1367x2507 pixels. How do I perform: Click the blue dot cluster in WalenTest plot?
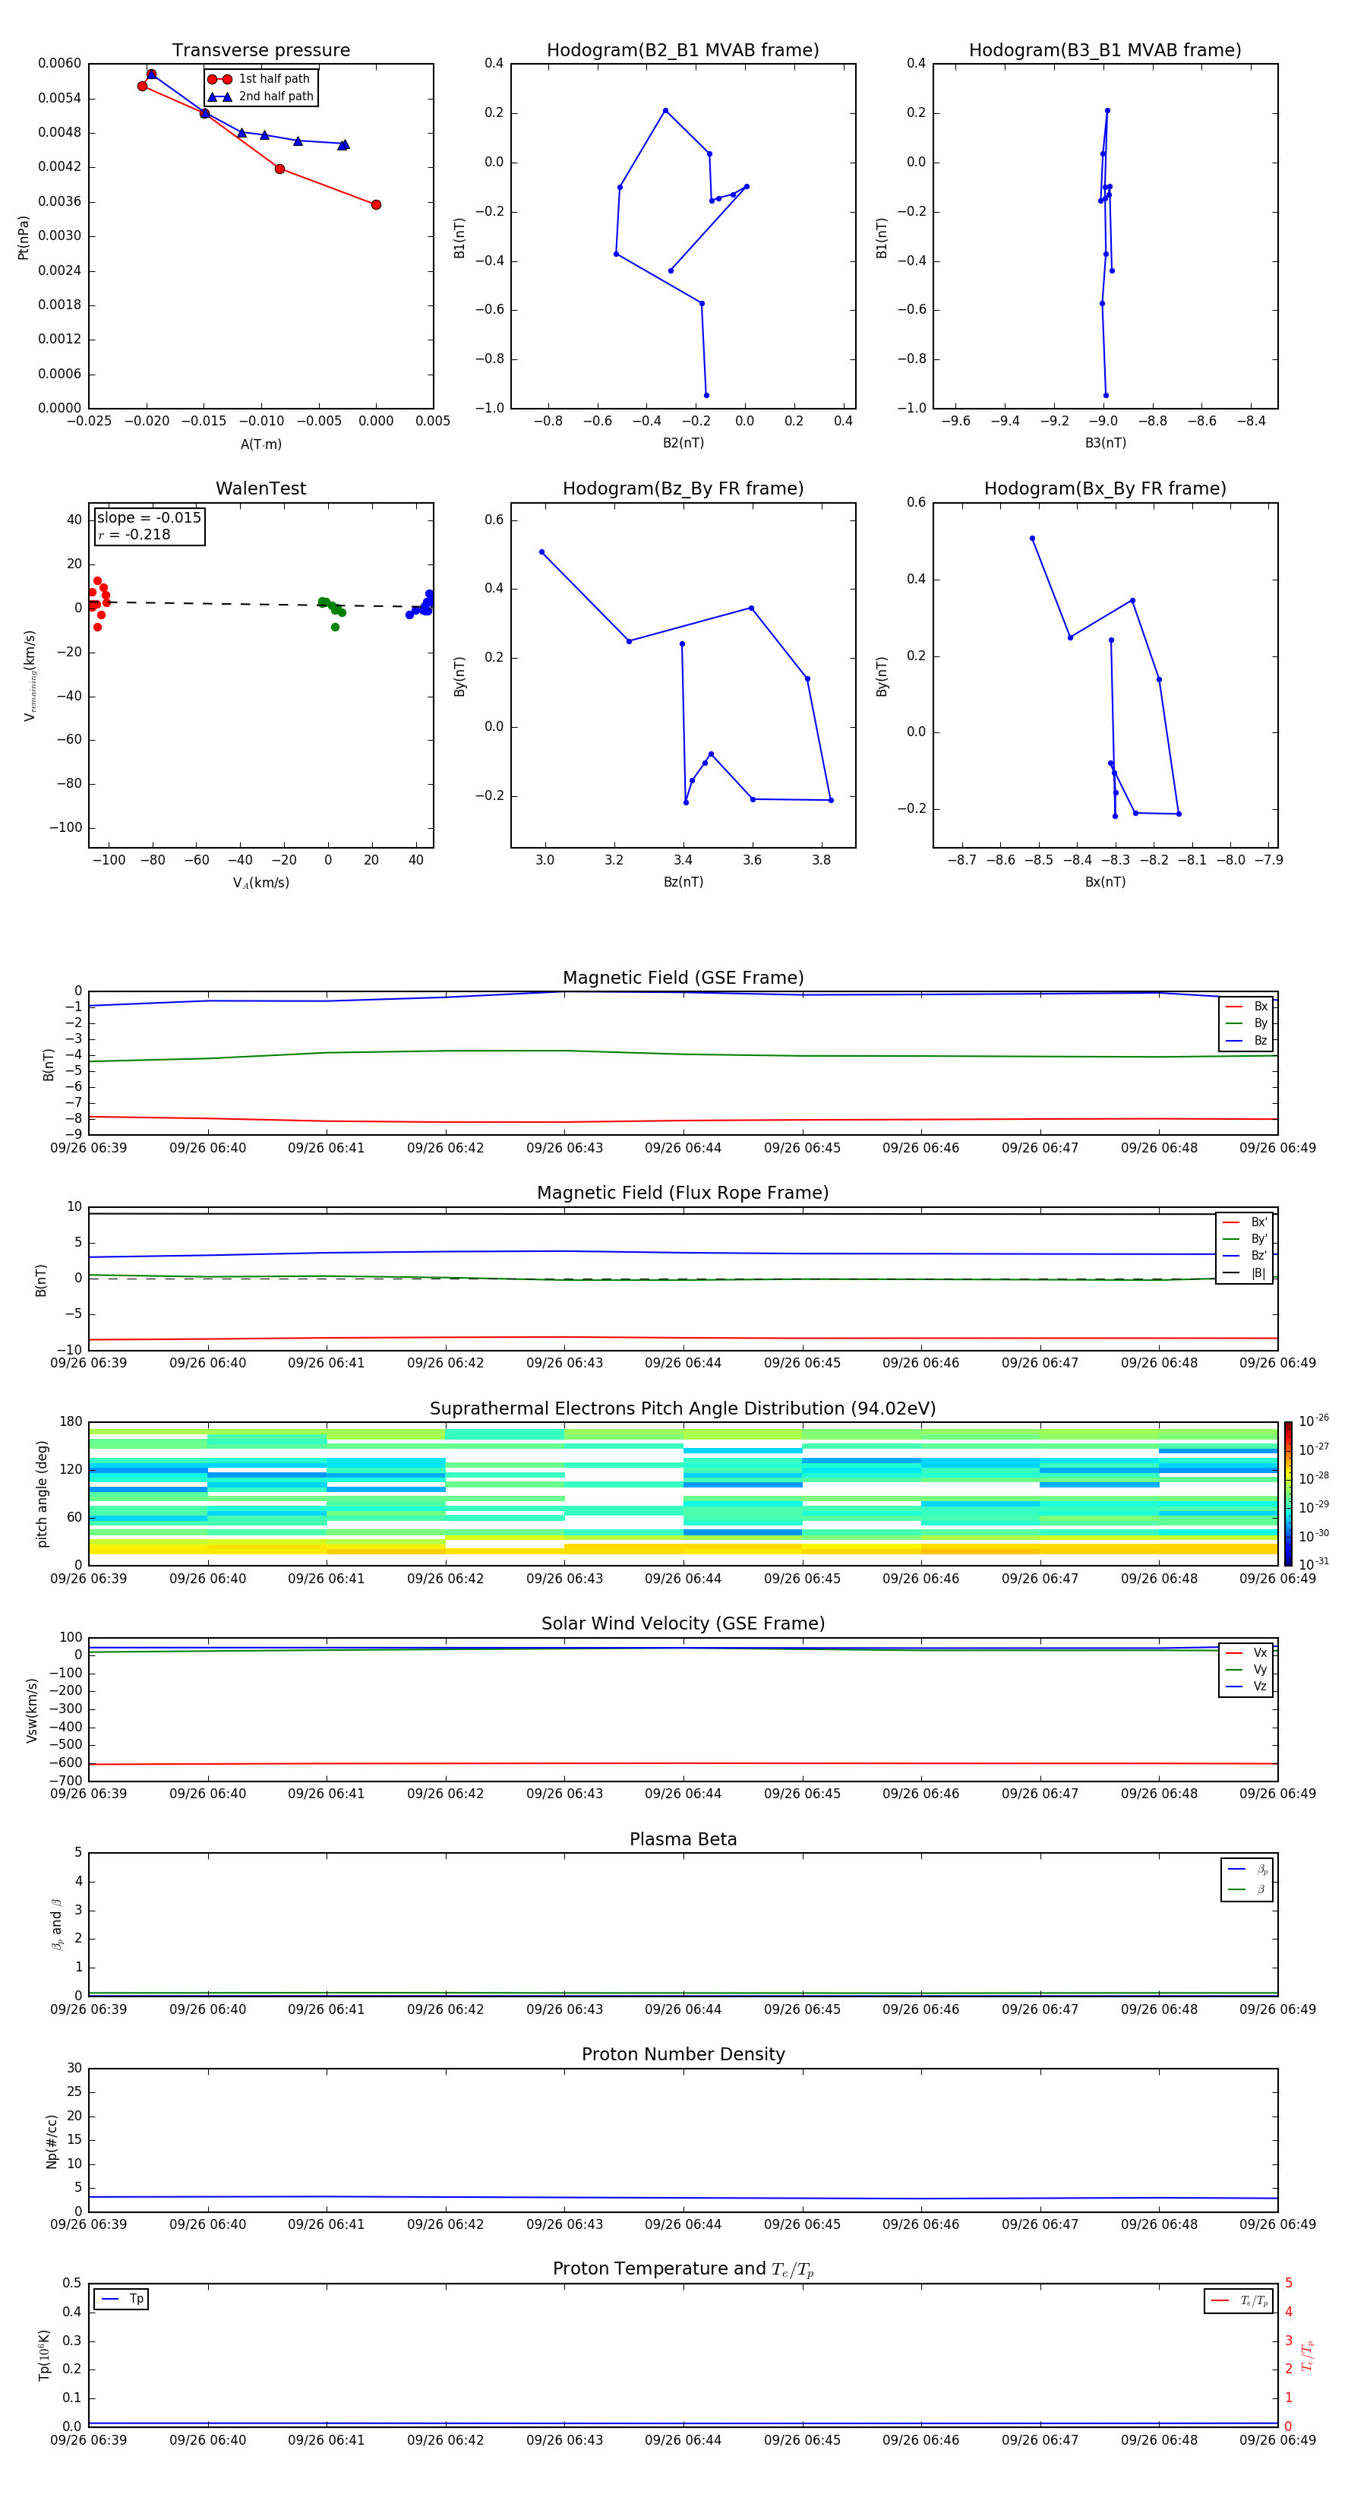click(421, 605)
